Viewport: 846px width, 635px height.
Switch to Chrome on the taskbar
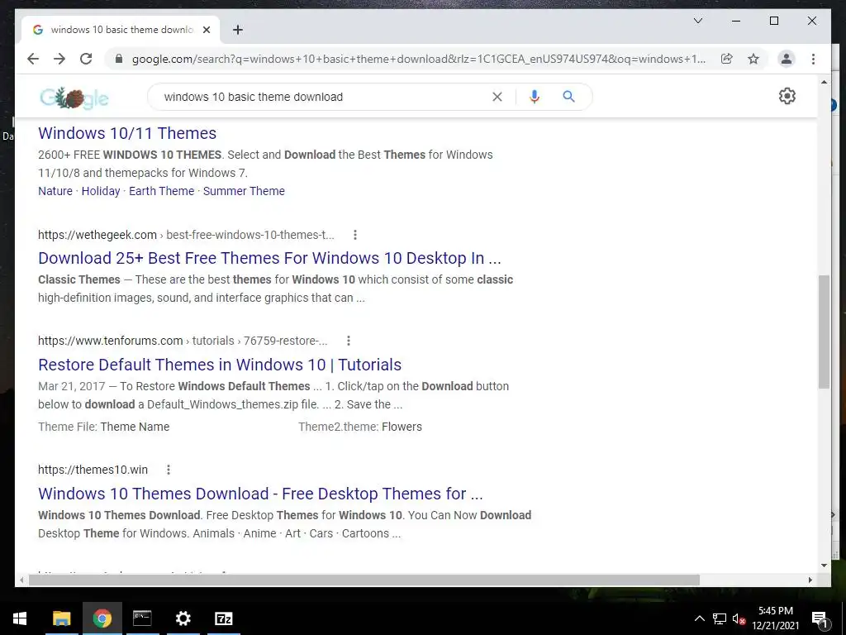tap(102, 618)
